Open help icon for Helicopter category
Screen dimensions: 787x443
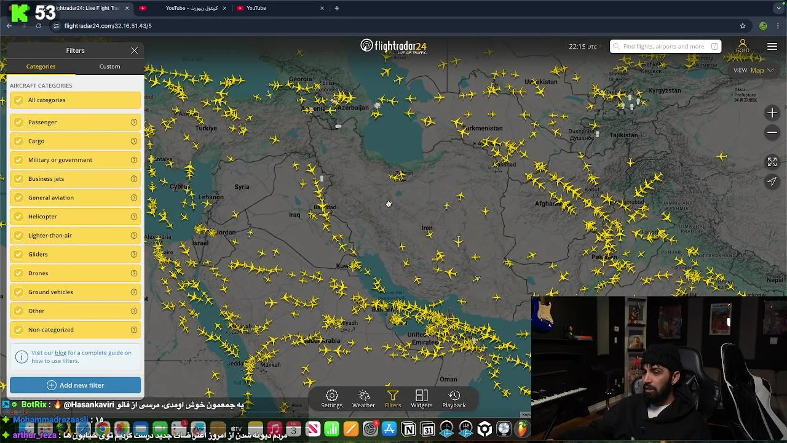(x=133, y=217)
